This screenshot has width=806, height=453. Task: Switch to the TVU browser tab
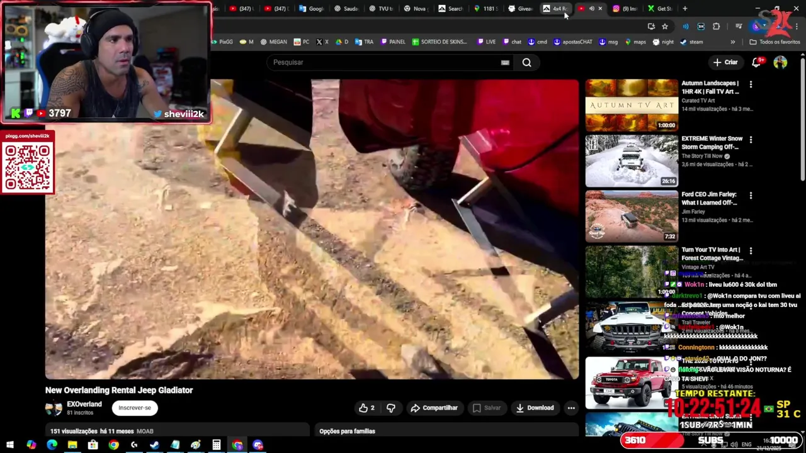[381, 9]
